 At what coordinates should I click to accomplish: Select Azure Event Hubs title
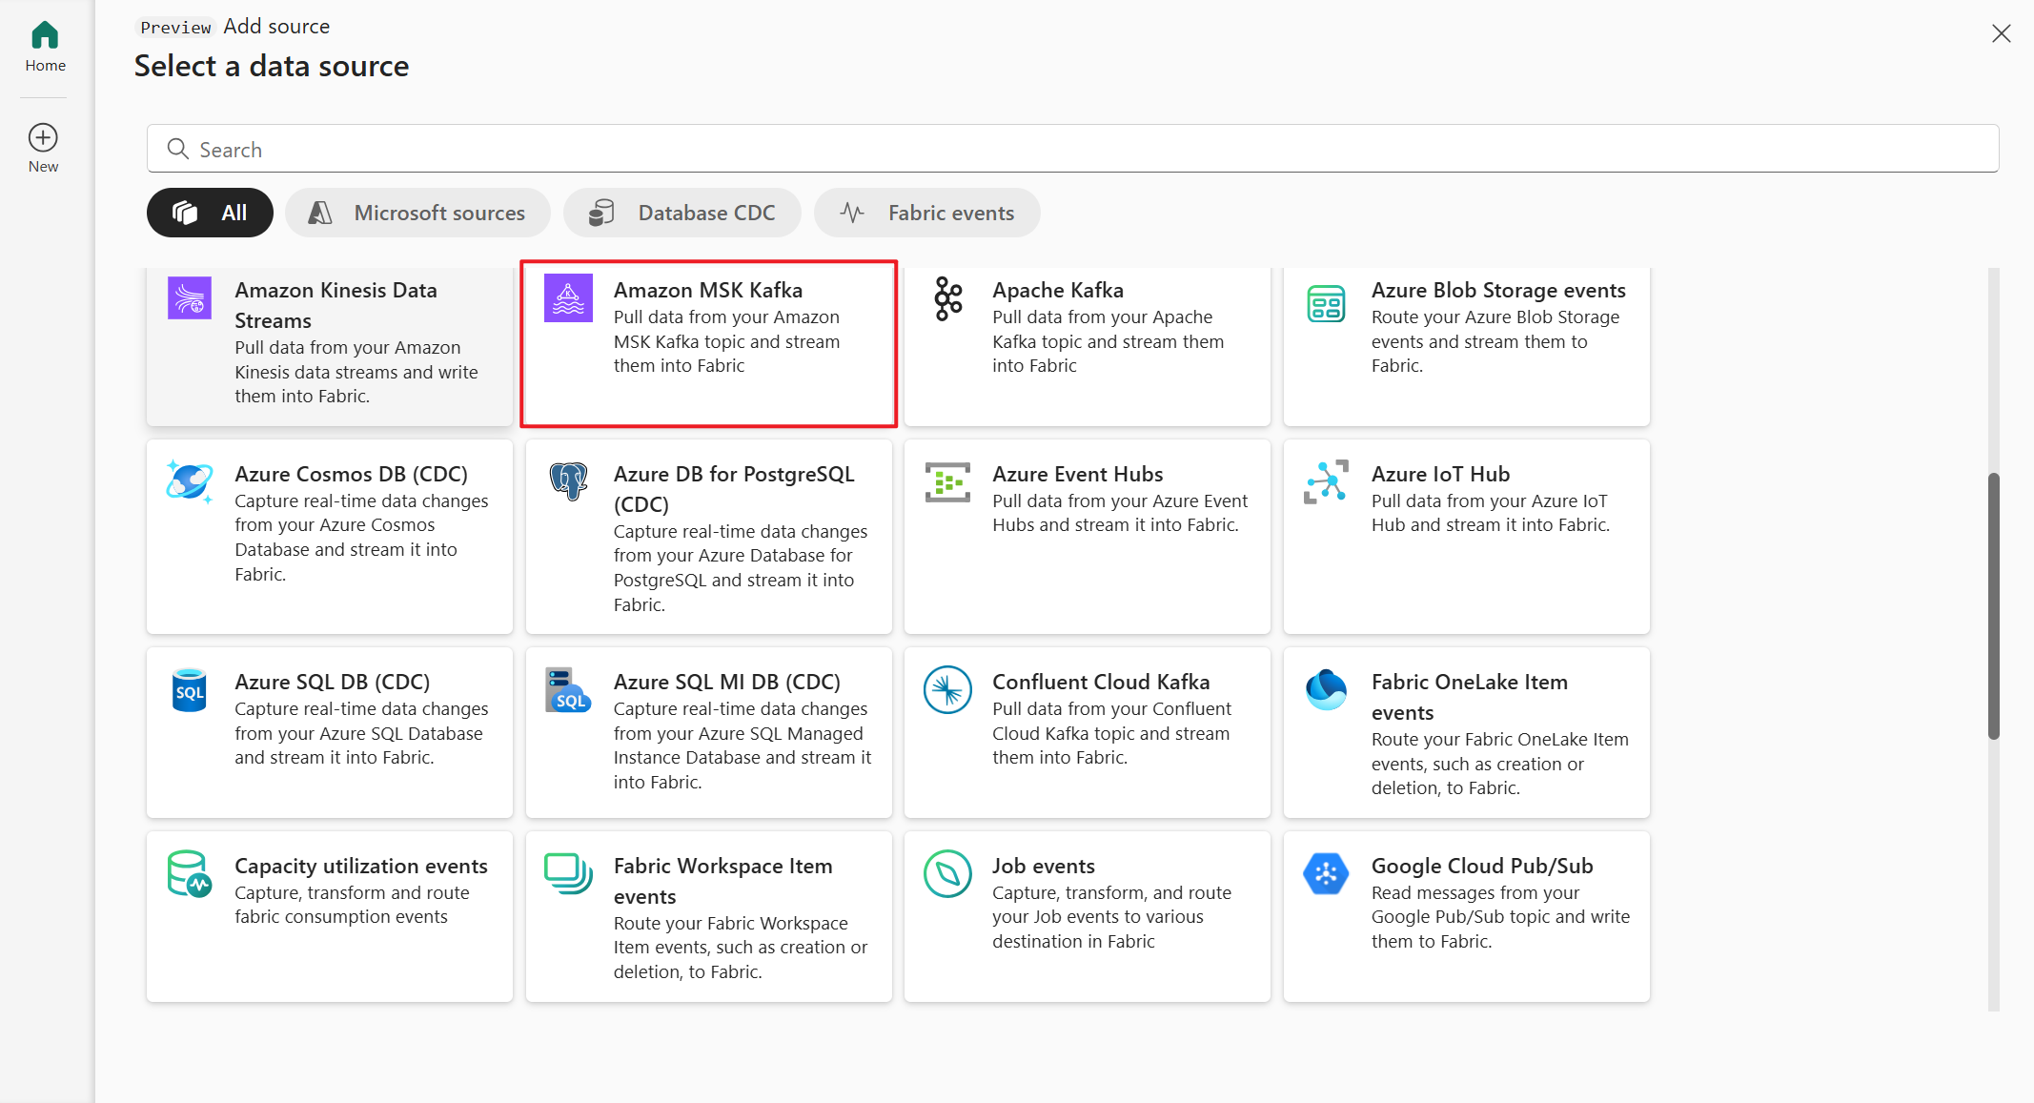point(1078,474)
